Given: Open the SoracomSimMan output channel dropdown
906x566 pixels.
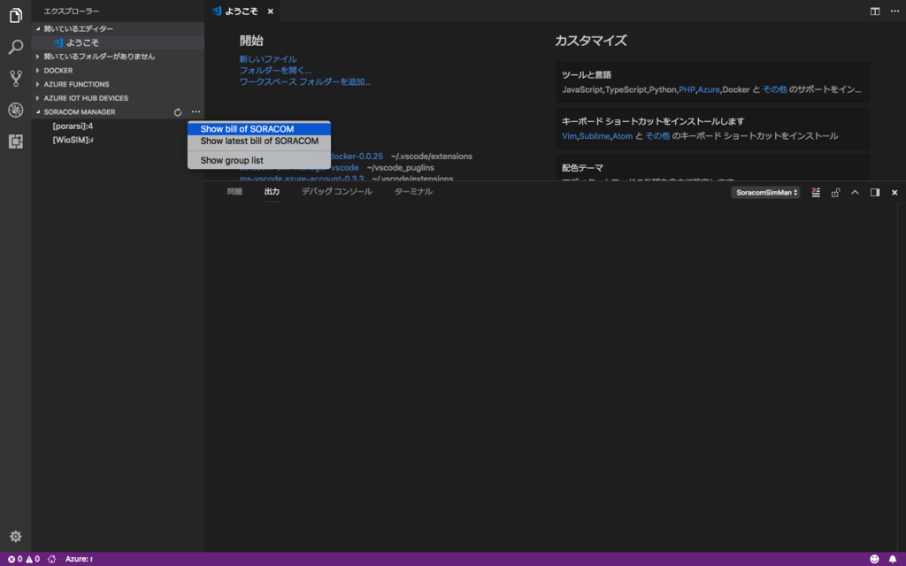Looking at the screenshot, I should (x=764, y=192).
